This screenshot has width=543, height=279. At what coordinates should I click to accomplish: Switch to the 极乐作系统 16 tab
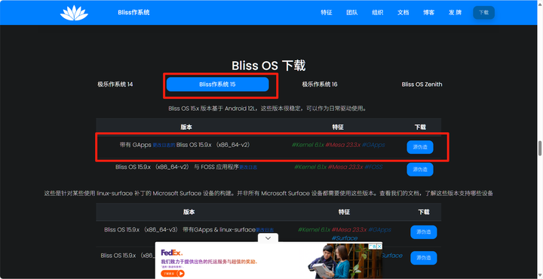click(x=320, y=84)
